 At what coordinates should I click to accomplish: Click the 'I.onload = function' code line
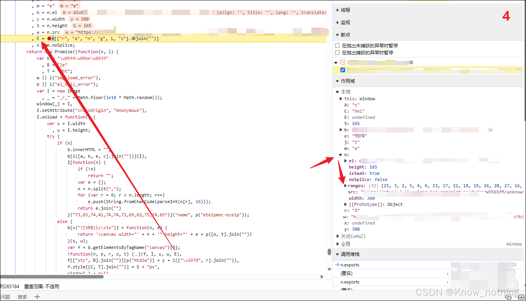pyautogui.click(x=66, y=117)
